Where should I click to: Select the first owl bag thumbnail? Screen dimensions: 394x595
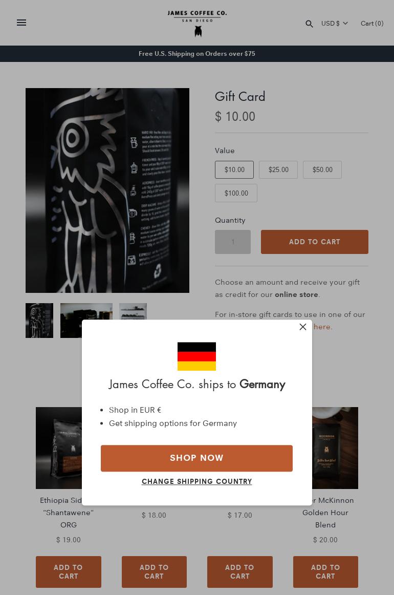click(39, 320)
